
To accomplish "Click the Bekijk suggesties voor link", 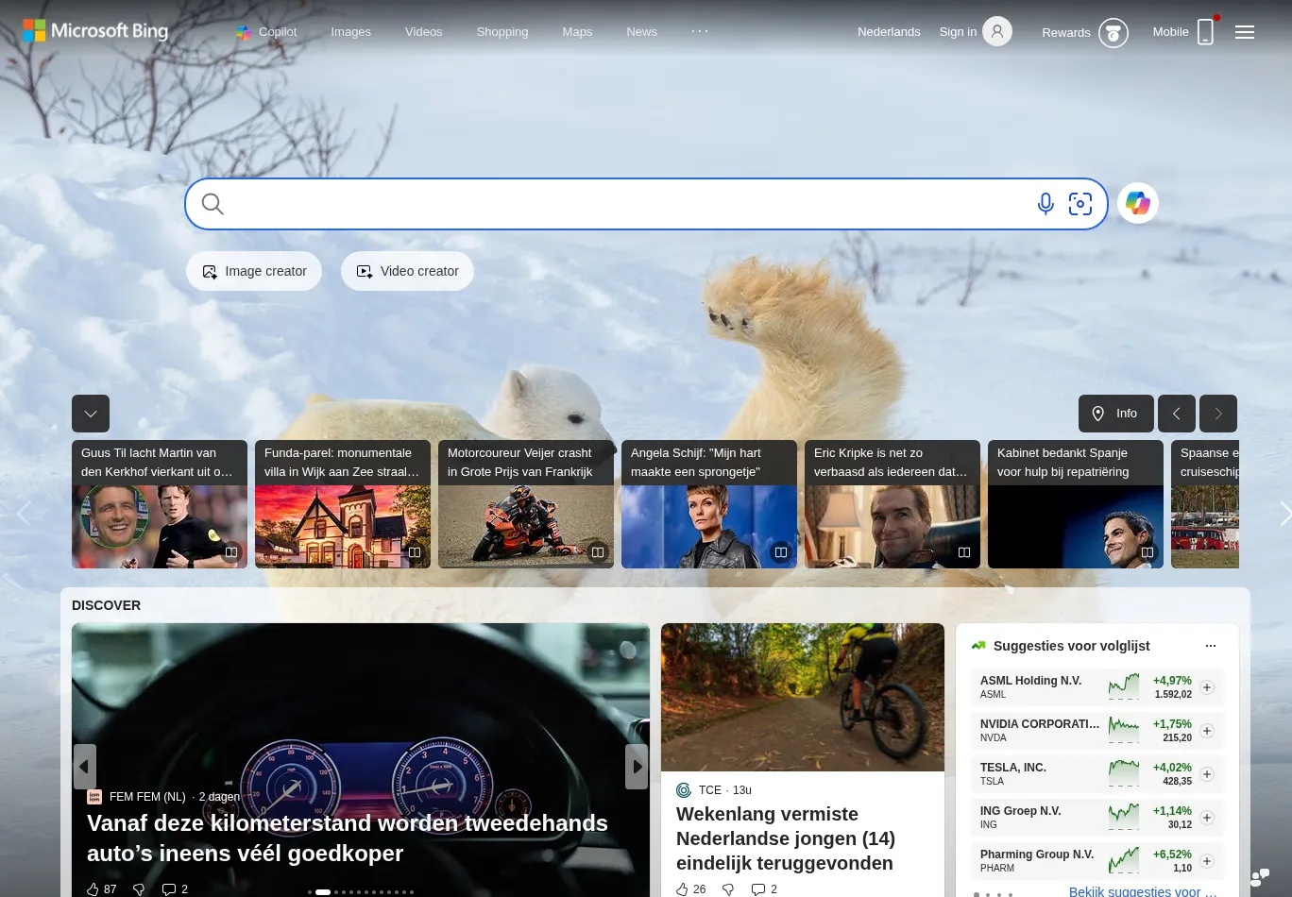I will click(1143, 890).
